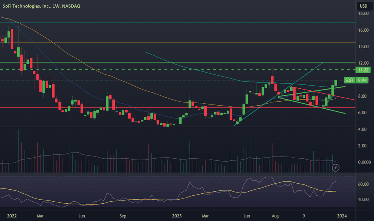
Task: Click the 4.00 price axis label
Action: (362, 129)
